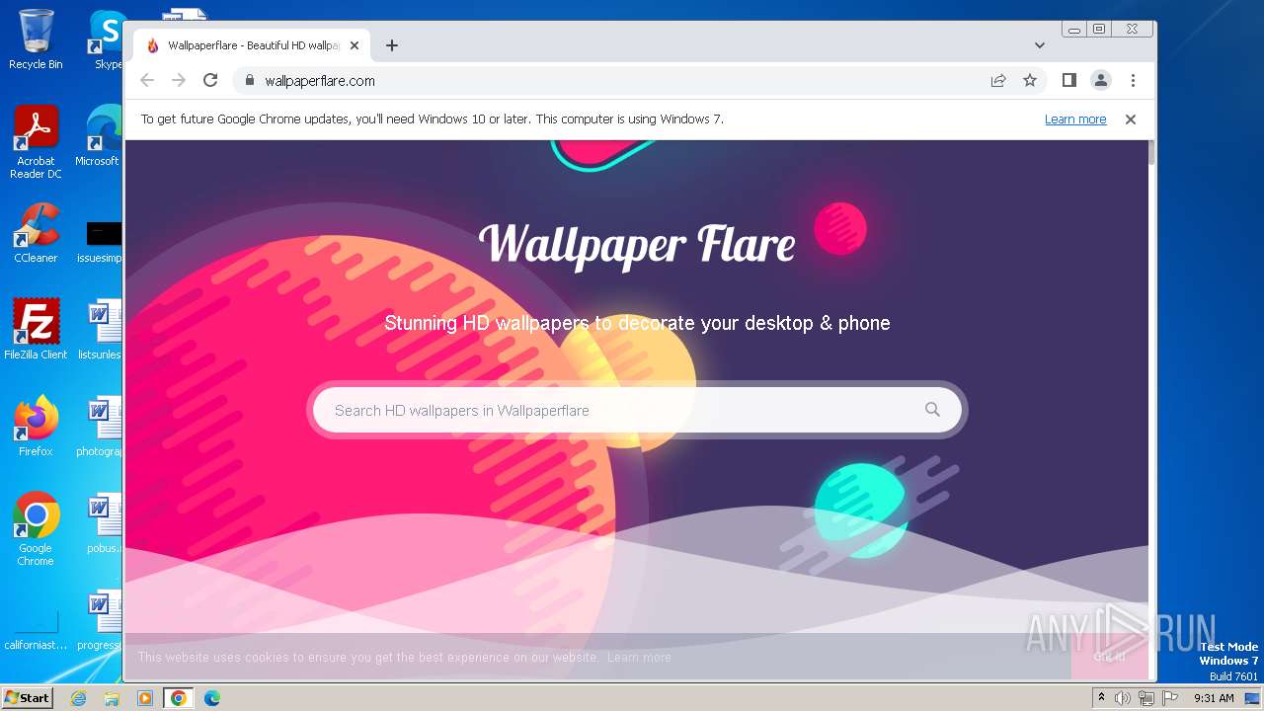Open a new tab with plus button
The height and width of the screenshot is (711, 1264).
point(392,45)
